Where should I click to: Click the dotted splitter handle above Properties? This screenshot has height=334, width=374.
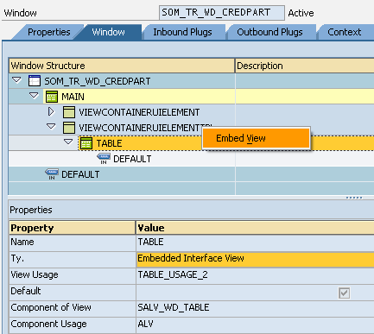(x=354, y=198)
